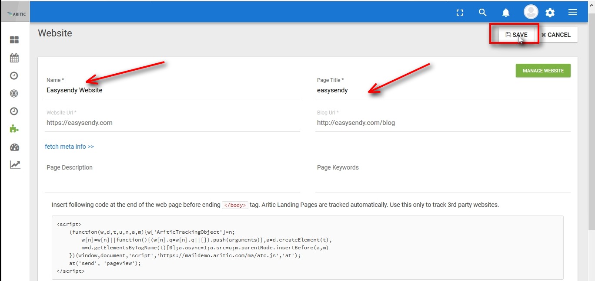Image resolution: width=595 pixels, height=281 pixels.
Task: Click the lower clock icon in sidebar
Action: point(14,111)
